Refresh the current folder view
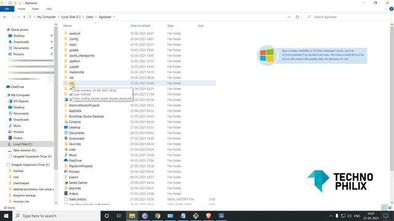394x221 pixels. tap(297, 17)
